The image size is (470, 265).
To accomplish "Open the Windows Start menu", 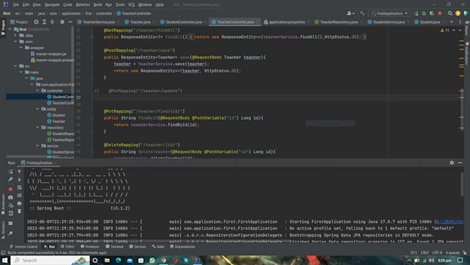I will pos(5,260).
